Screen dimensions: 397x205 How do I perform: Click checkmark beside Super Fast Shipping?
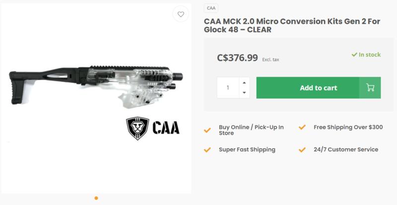point(207,150)
